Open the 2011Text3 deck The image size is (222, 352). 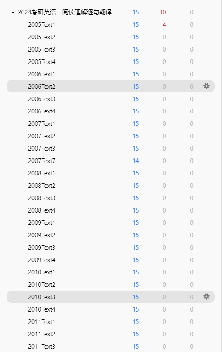[42, 346]
